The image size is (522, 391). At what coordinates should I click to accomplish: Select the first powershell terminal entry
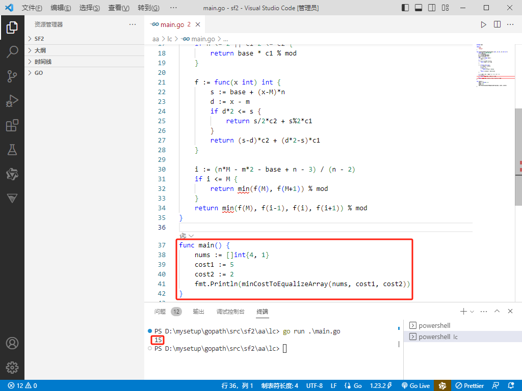tap(462, 325)
